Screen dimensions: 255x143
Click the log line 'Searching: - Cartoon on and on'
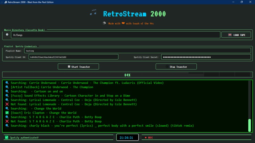[x=37, y=91]
